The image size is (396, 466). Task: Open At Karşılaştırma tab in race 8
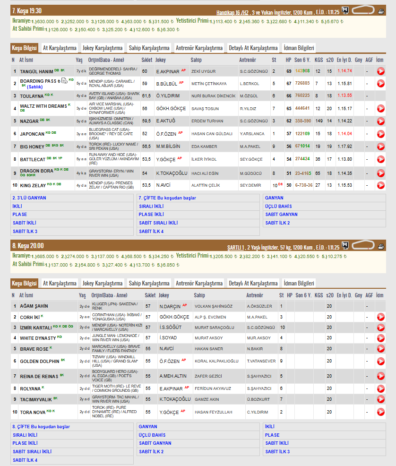click(60, 283)
